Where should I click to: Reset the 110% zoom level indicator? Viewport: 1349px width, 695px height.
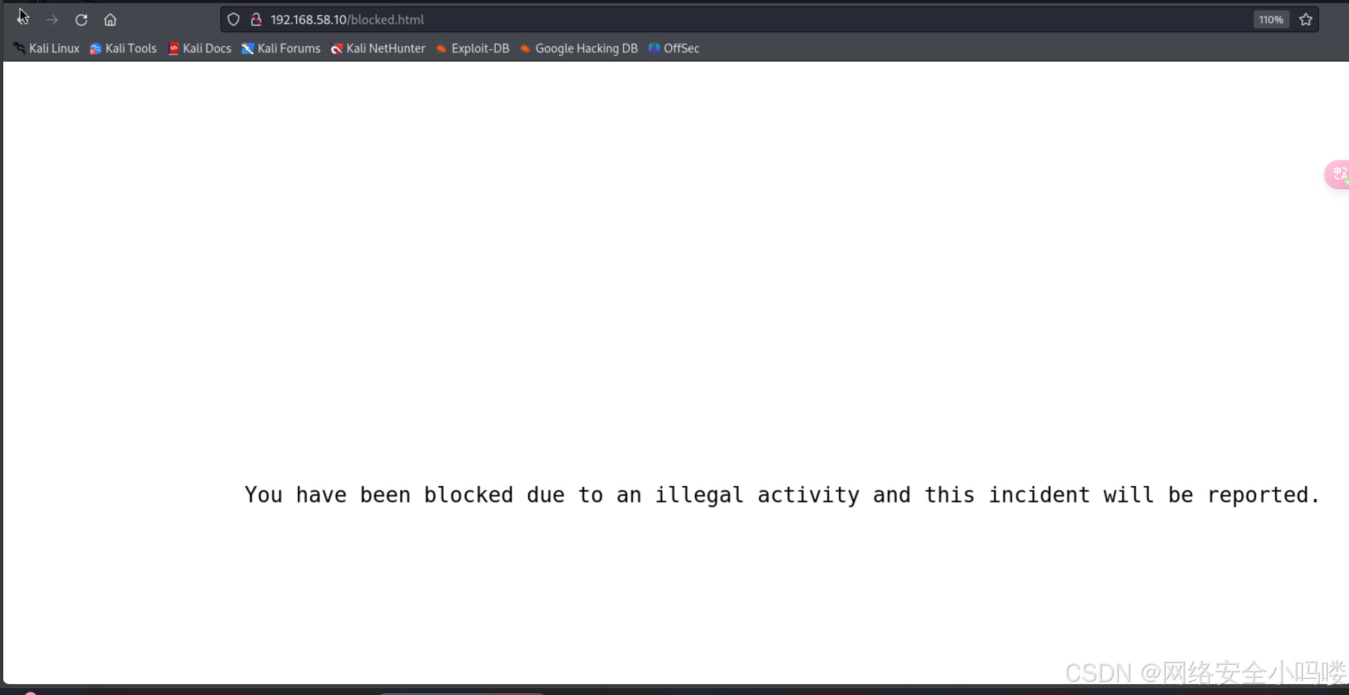click(1270, 20)
